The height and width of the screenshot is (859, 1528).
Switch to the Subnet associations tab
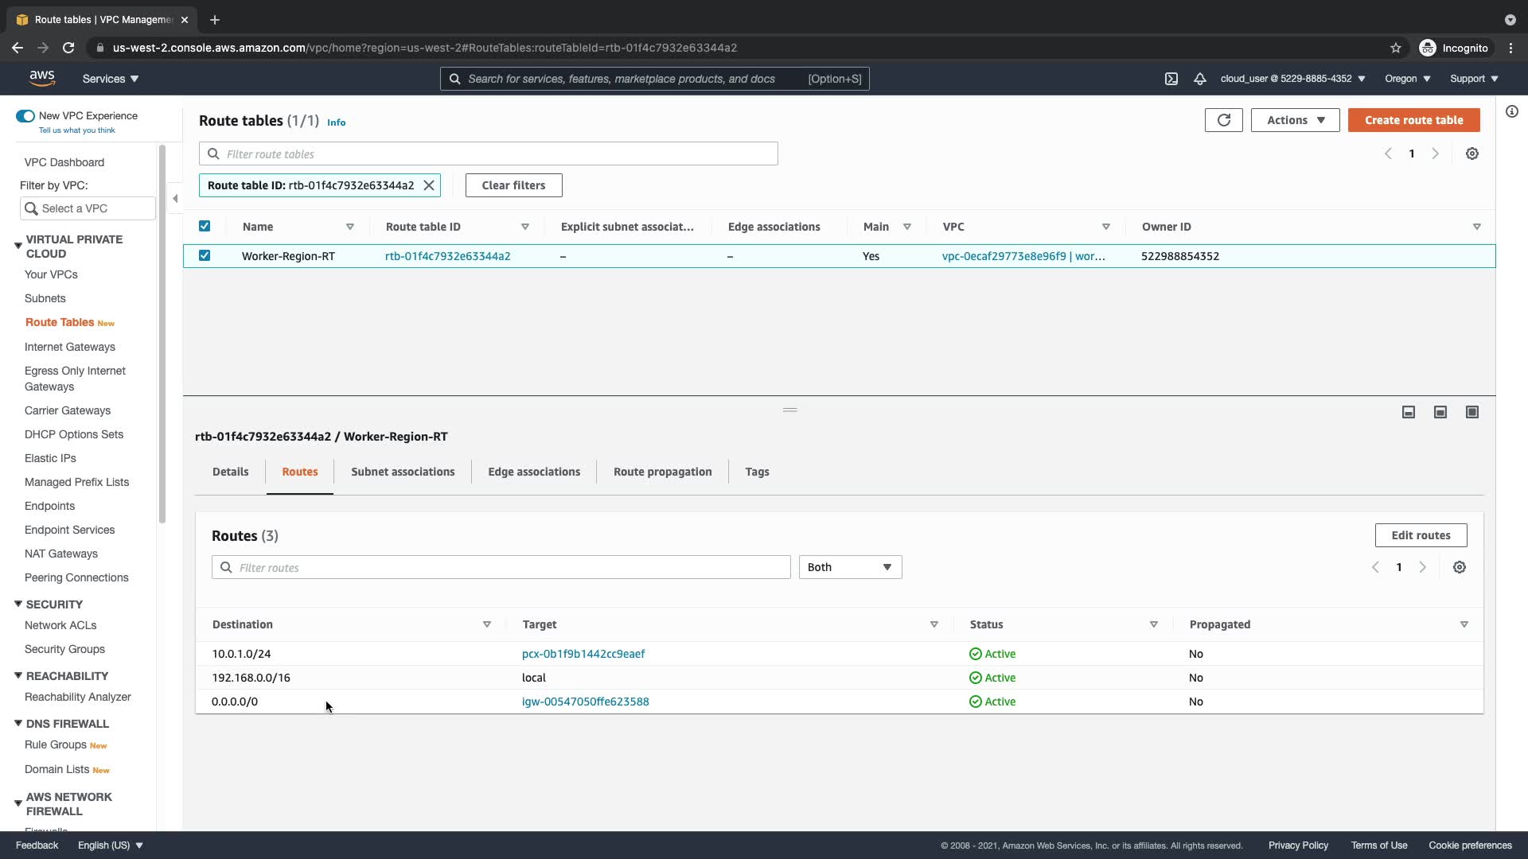click(x=403, y=472)
